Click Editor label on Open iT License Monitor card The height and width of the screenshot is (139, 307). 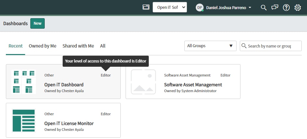pyautogui.click(x=106, y=114)
